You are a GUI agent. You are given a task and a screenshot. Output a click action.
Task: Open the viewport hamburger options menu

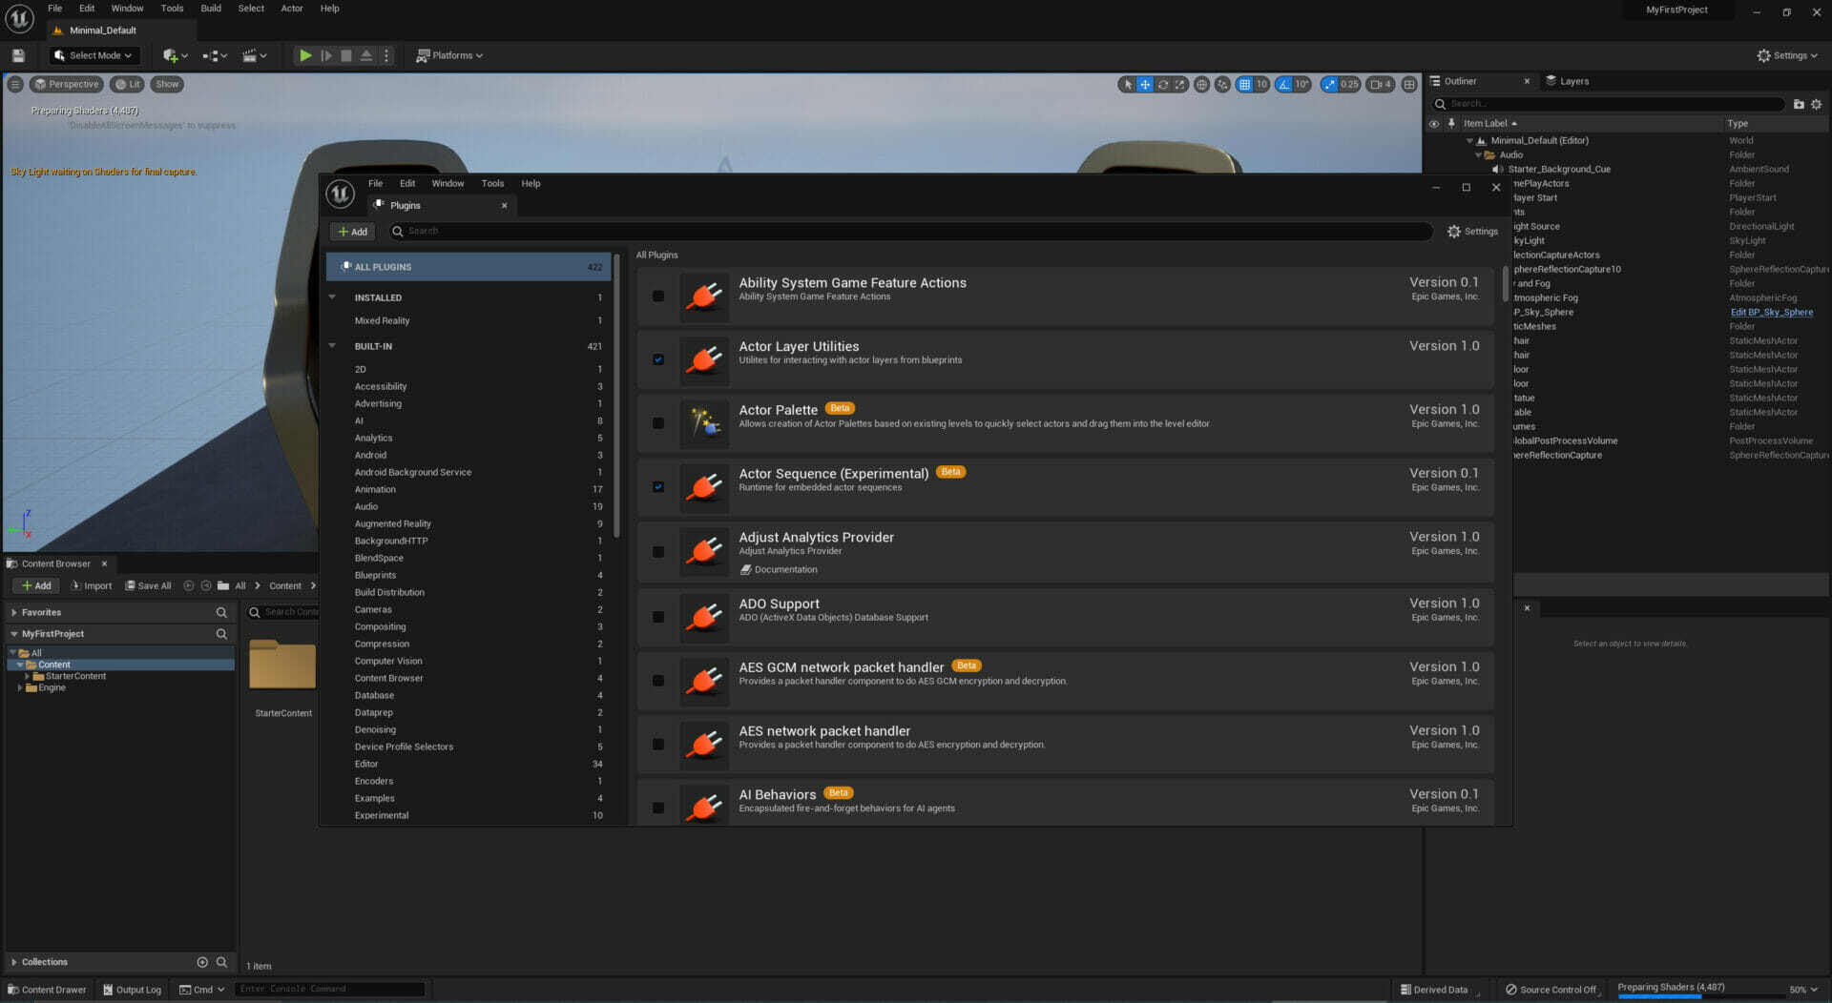point(15,85)
